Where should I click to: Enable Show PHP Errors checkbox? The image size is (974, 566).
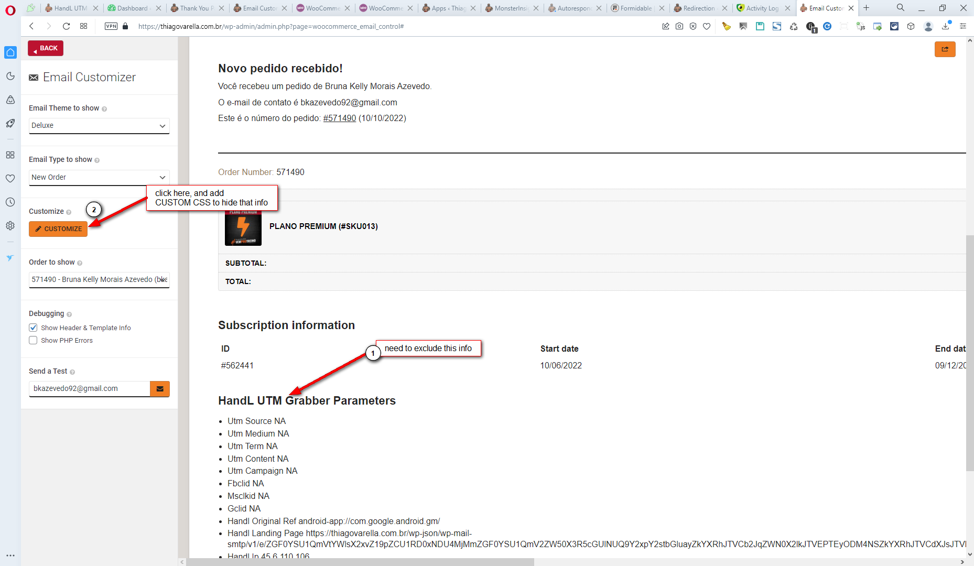[x=33, y=340]
